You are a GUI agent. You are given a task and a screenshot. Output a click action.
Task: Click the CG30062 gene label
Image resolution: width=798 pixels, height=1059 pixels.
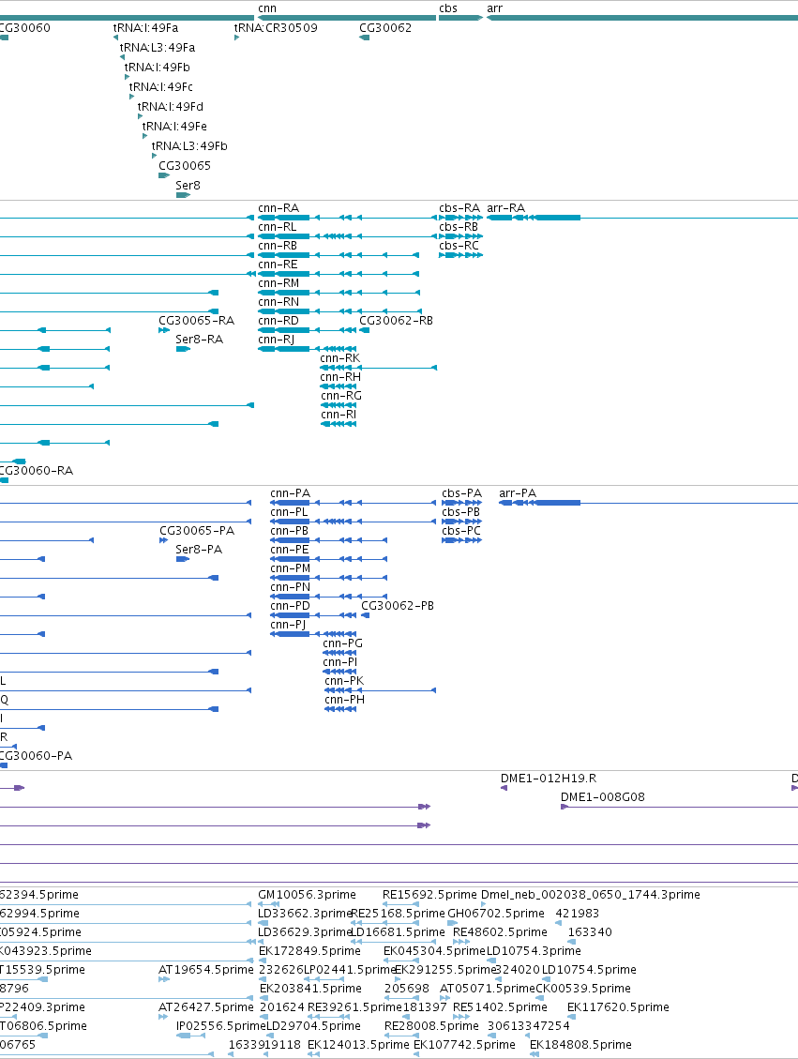[384, 28]
